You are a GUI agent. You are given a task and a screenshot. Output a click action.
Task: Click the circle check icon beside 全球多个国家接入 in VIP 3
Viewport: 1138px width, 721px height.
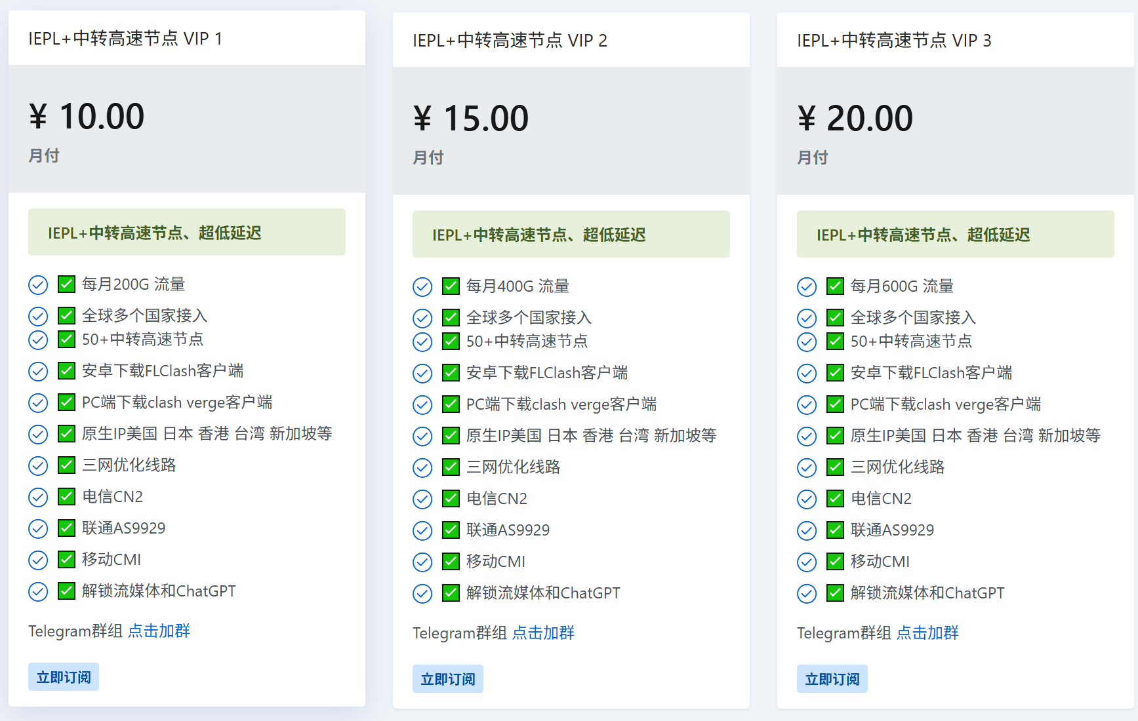[807, 319]
